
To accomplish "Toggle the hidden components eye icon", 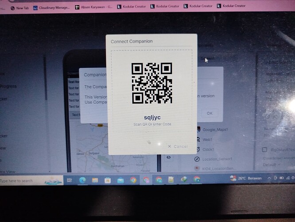I will 169,158.
